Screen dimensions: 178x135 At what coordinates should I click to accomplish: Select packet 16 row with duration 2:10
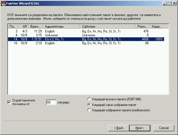point(86,43)
